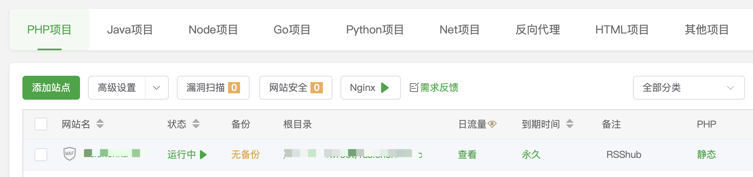Click the 需求反馈 edit icon

[x=414, y=88]
